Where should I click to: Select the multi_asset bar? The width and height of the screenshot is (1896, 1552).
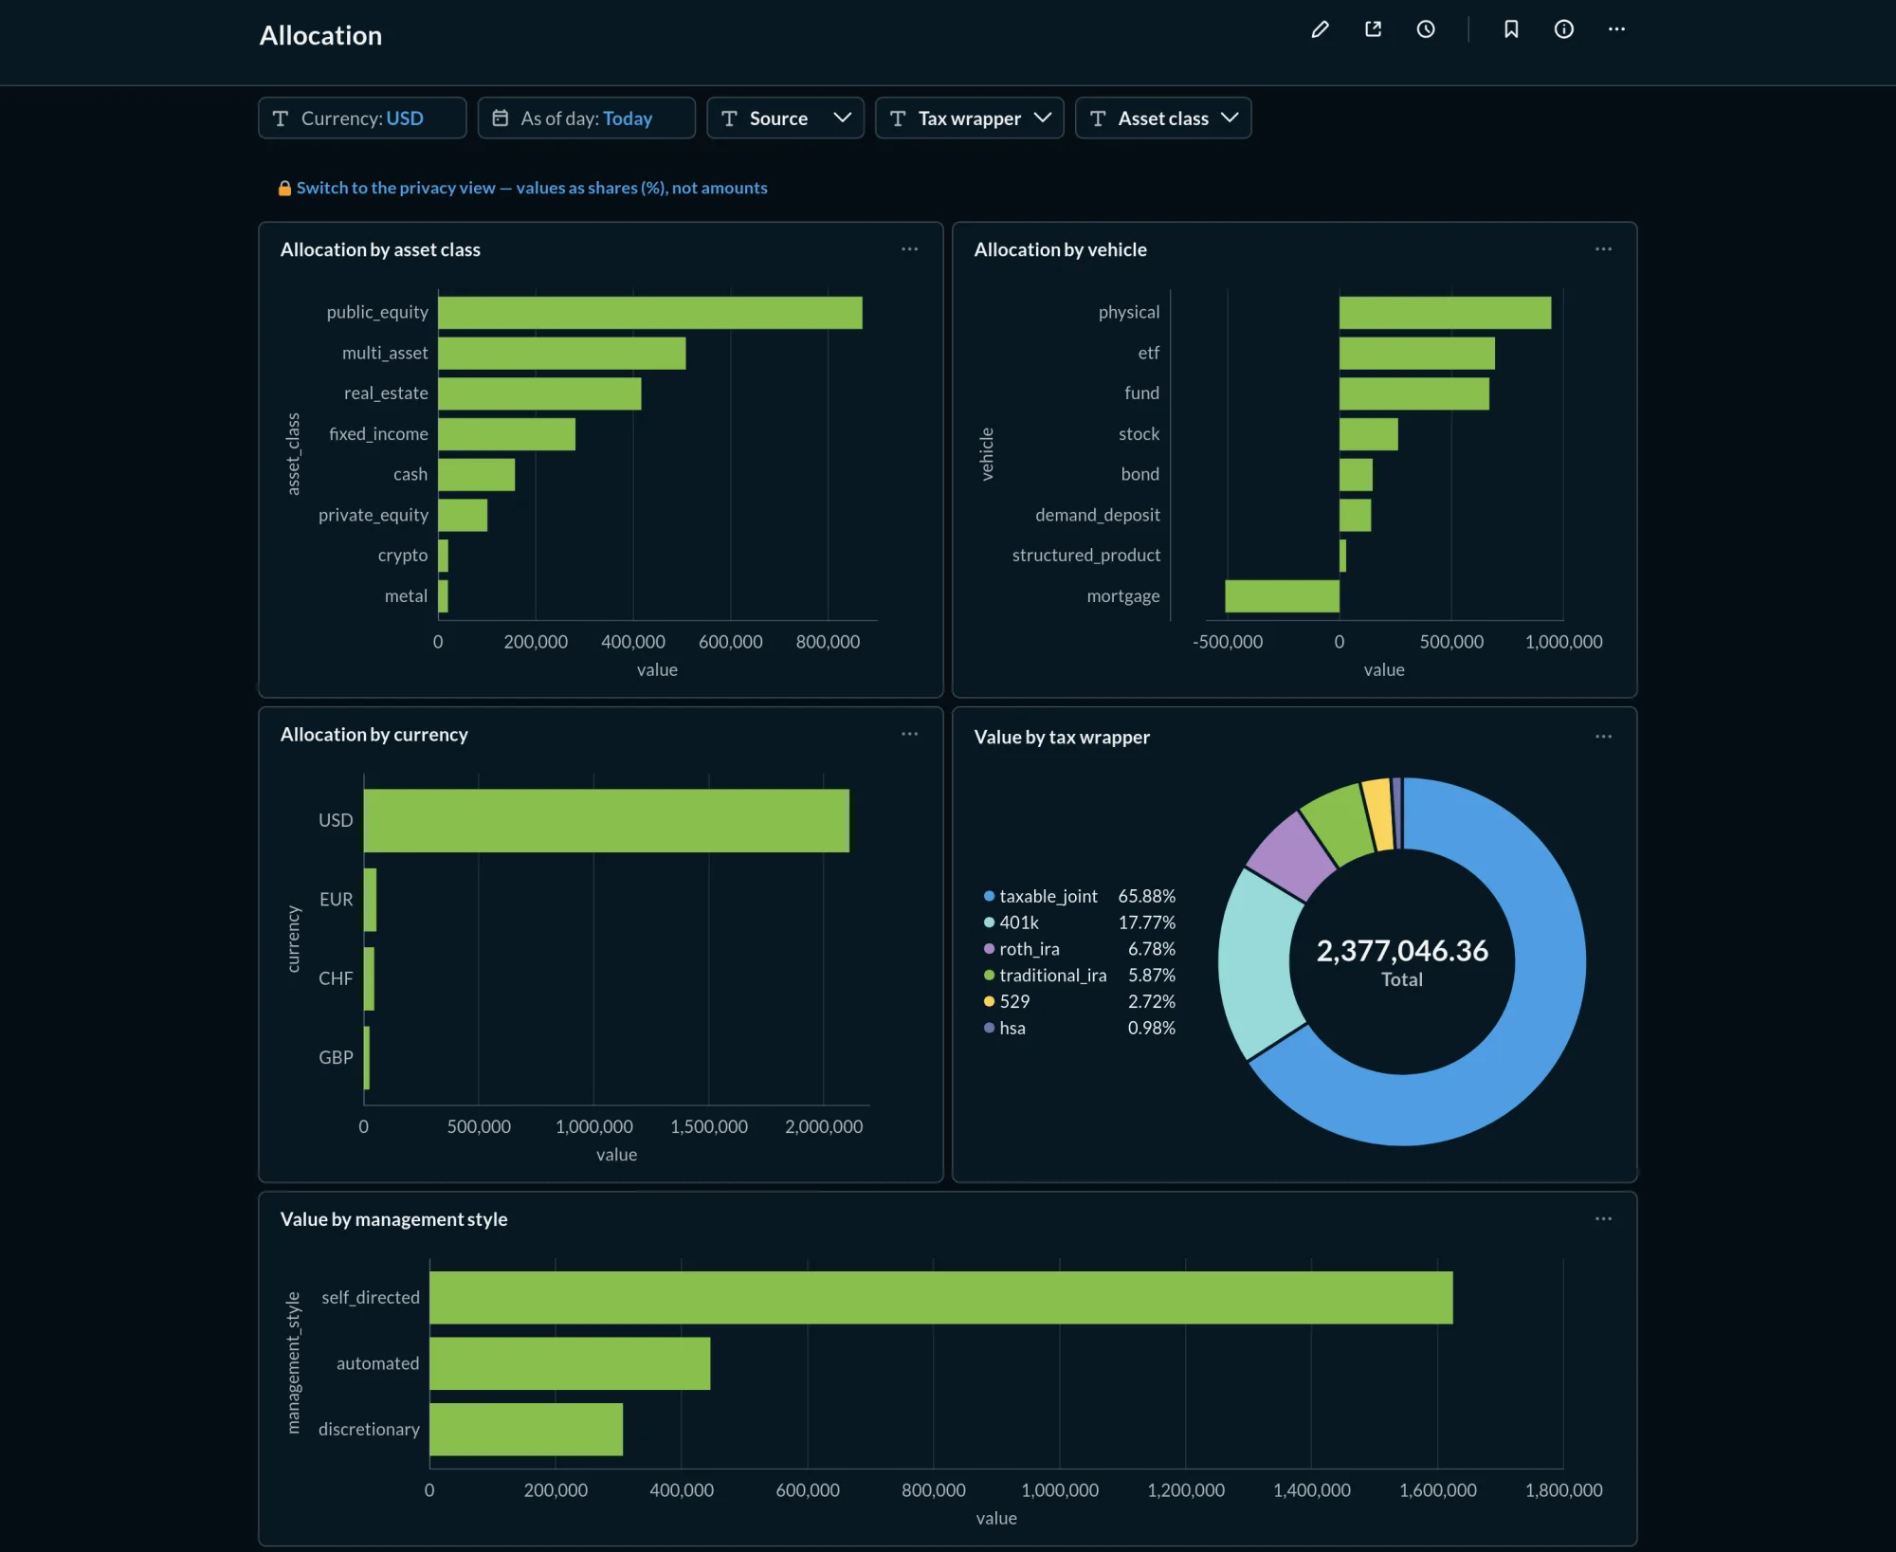click(x=562, y=354)
